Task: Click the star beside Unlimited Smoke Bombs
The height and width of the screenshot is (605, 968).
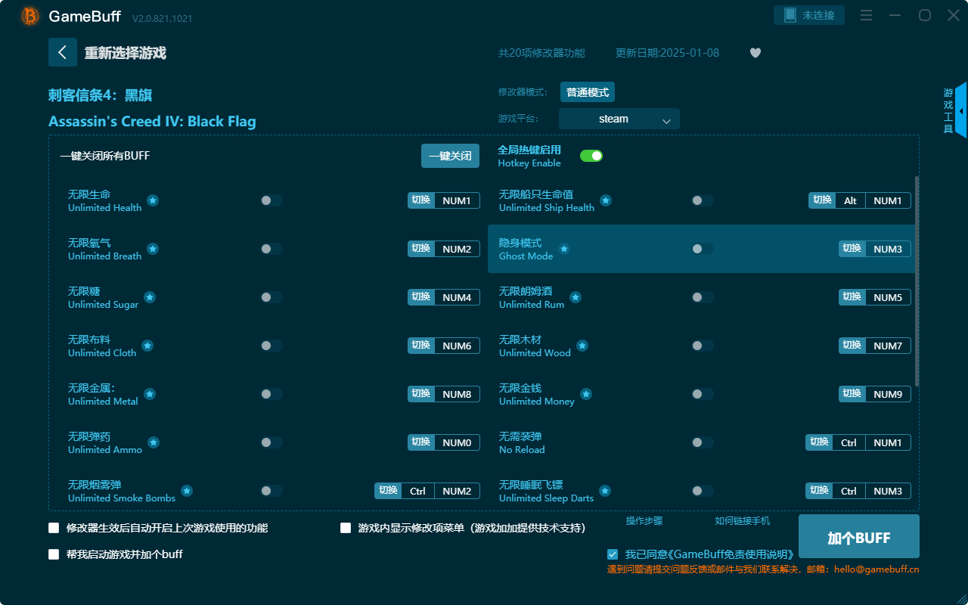Action: (187, 491)
